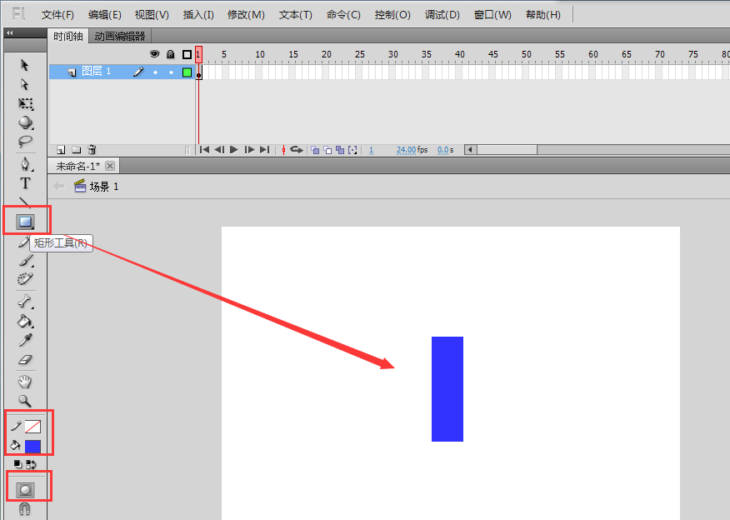Open the 编辑(E) menu
This screenshot has width=730, height=520.
(x=105, y=15)
